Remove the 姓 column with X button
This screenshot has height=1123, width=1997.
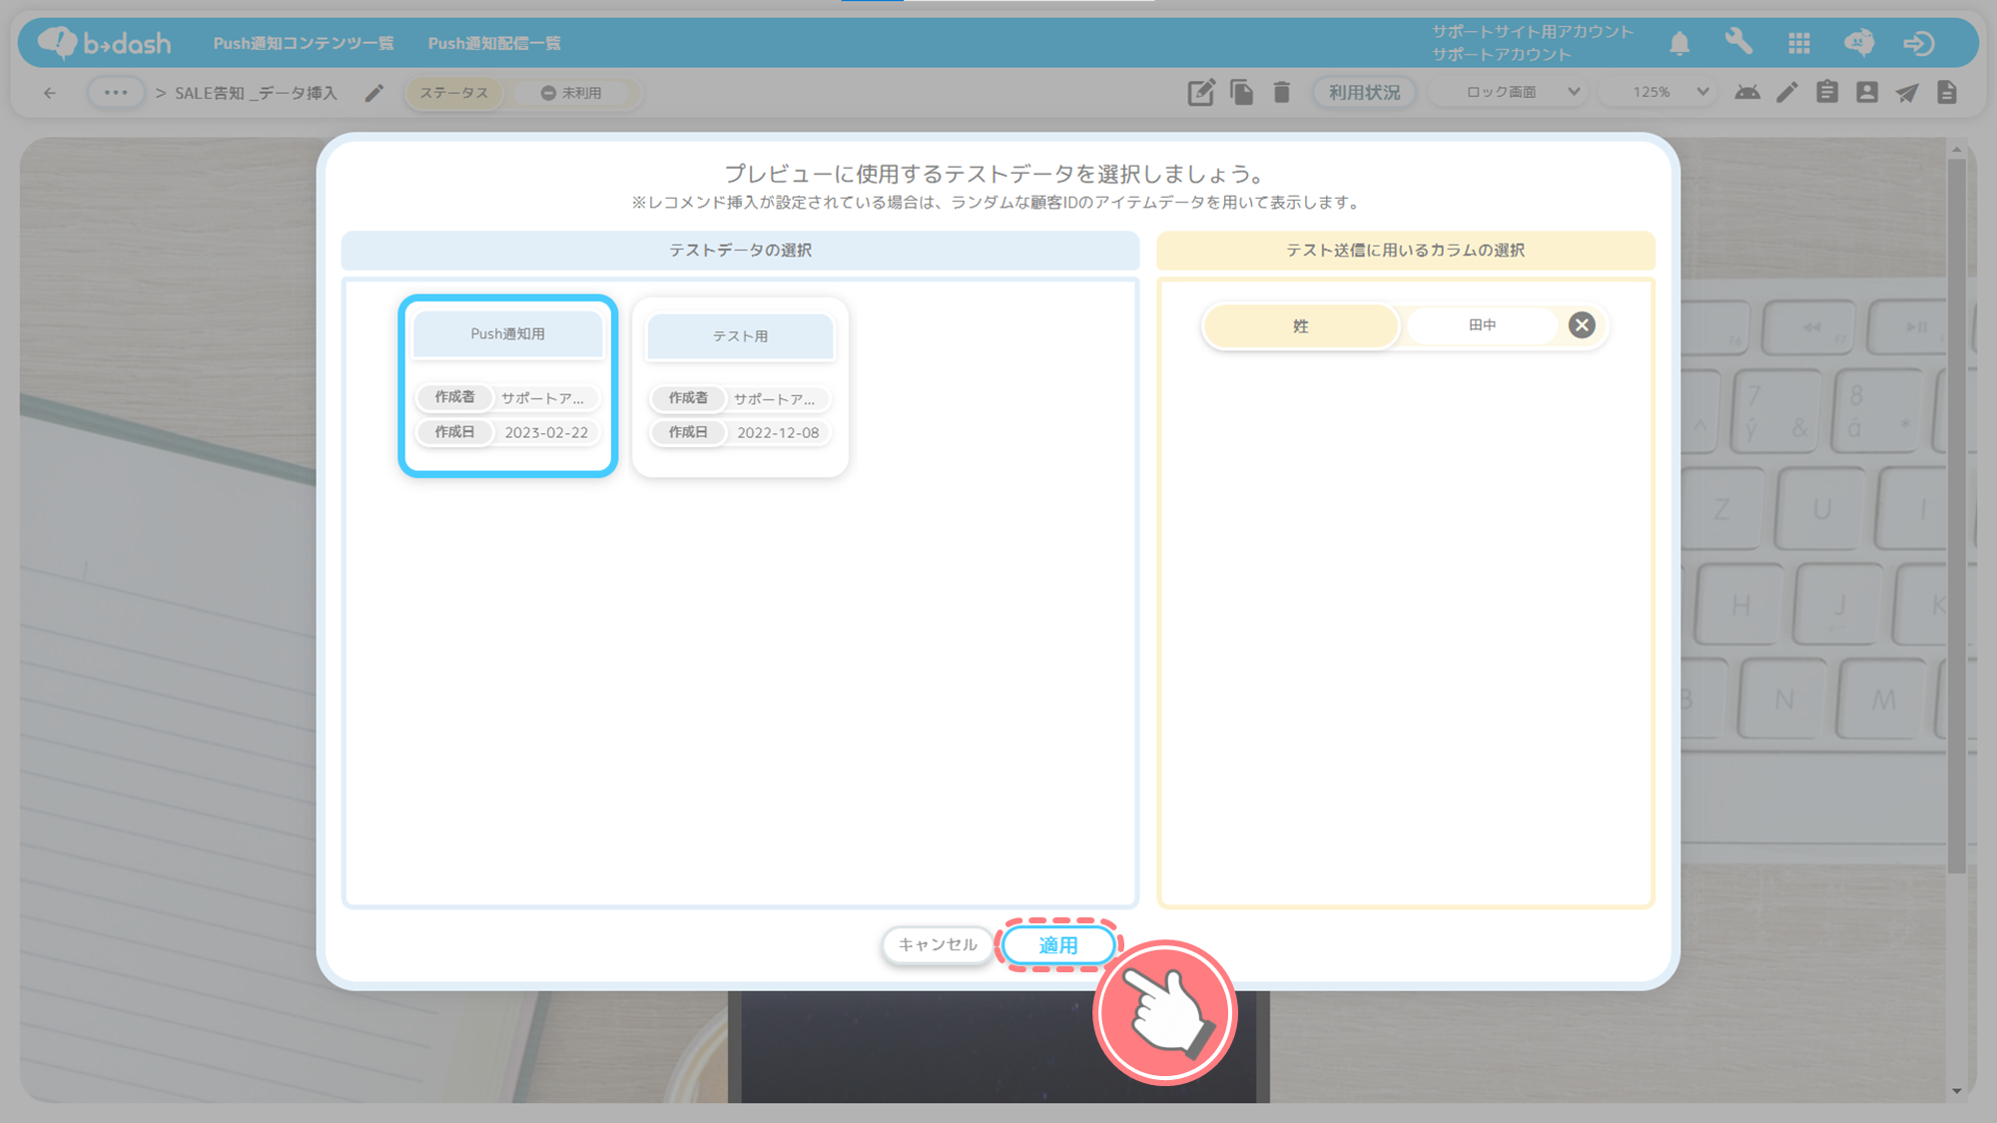(x=1582, y=325)
